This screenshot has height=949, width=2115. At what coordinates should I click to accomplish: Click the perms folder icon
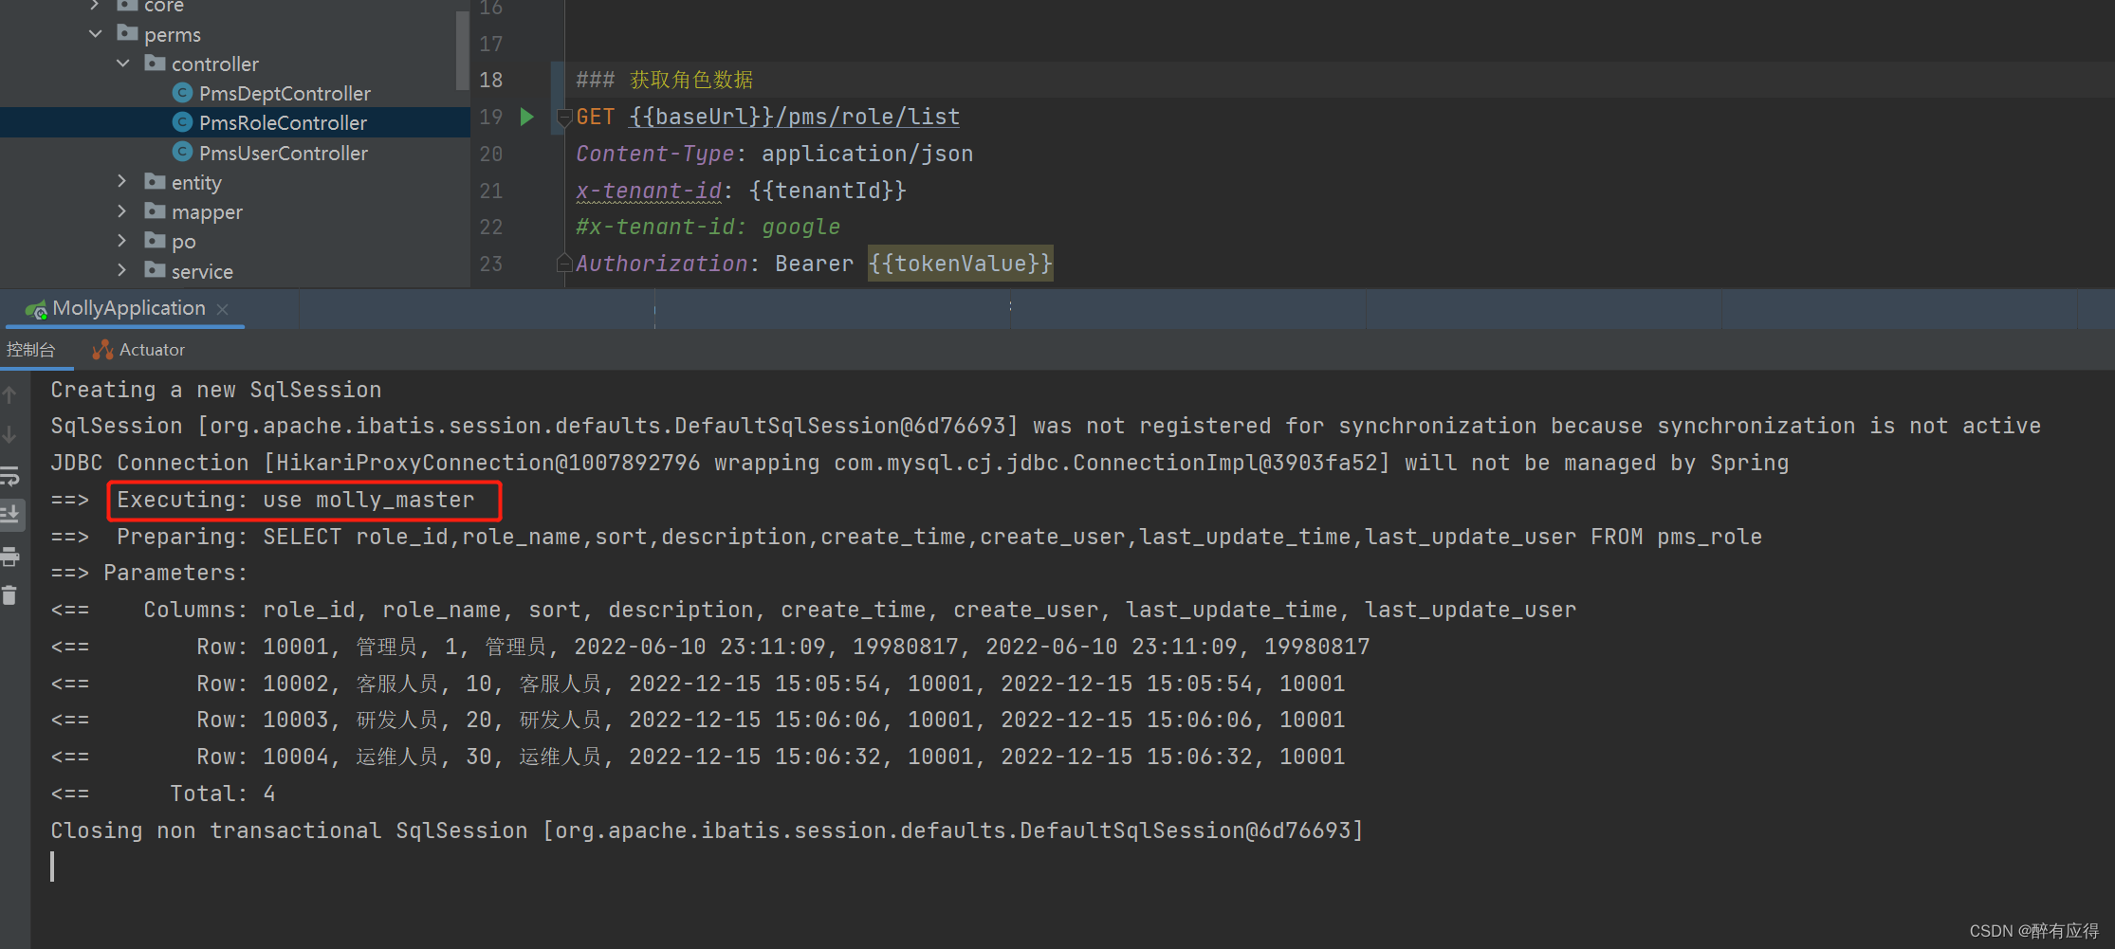(x=128, y=33)
